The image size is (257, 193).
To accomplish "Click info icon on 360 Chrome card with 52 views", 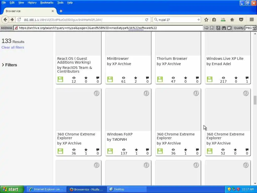I will pos(246,93).
